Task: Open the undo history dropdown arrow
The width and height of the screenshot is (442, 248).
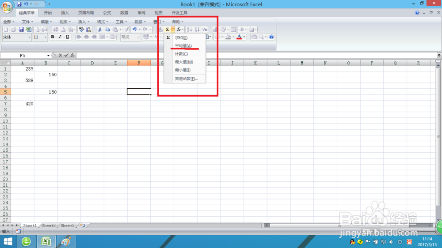Action: [x=140, y=29]
